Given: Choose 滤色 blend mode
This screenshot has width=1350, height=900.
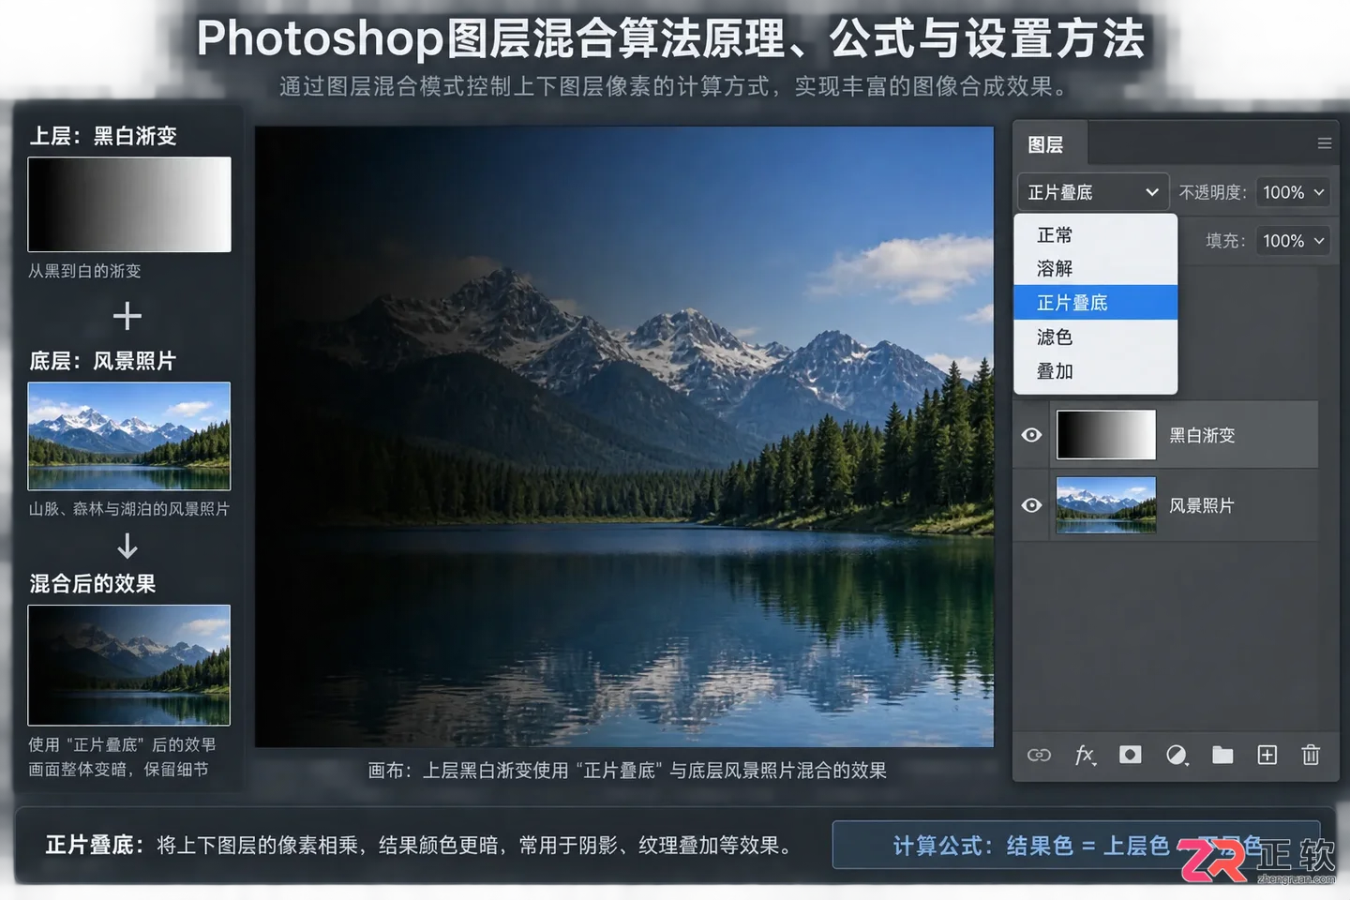Looking at the screenshot, I should tap(1095, 337).
